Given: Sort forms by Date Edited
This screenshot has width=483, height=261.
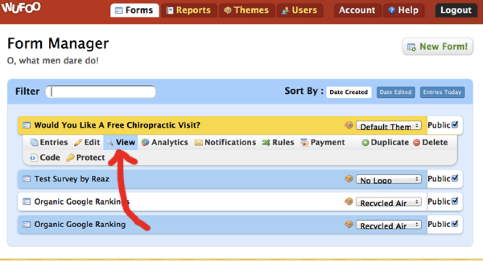Looking at the screenshot, I should [x=395, y=92].
